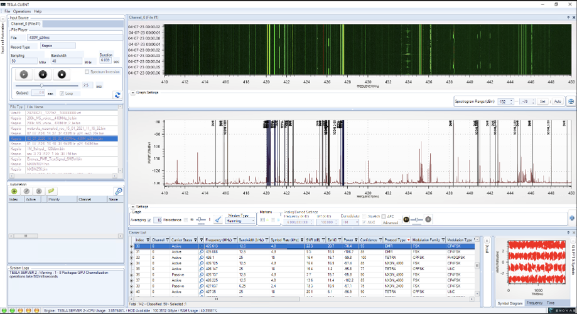
Task: Open automation folder icon
Action: pos(51,191)
